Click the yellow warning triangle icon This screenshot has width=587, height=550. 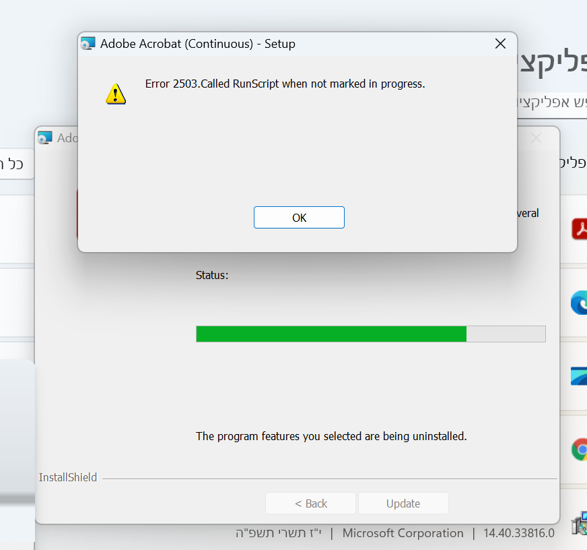(x=116, y=94)
